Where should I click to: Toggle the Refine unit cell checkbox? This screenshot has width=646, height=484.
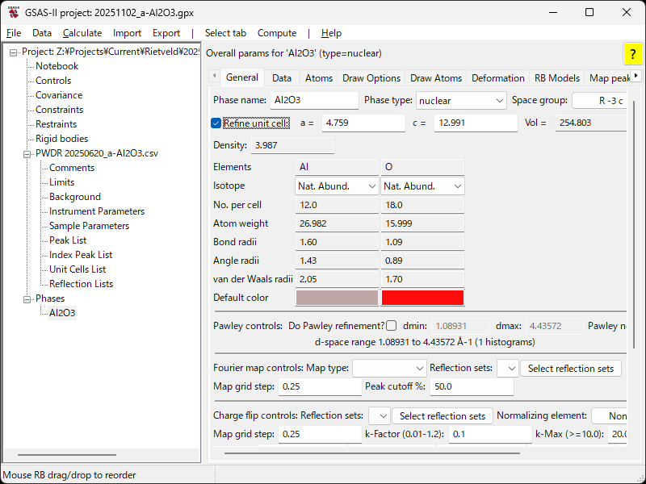coord(216,123)
